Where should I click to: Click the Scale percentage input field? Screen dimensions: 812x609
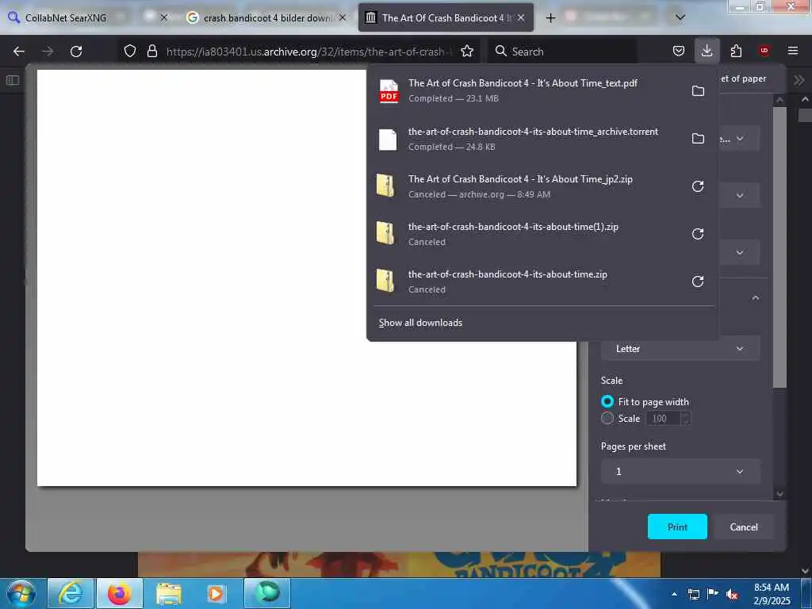pyautogui.click(x=664, y=419)
